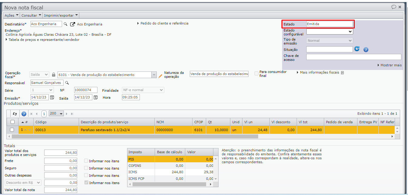Expand 'Pedido do cliente e referência' section
408x195 pixels.
[x=163, y=23]
